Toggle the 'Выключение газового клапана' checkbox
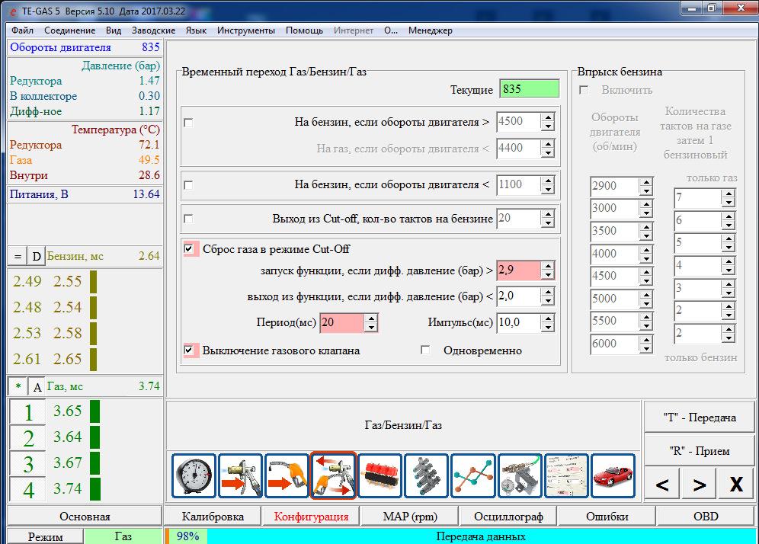Viewport: 759px width, 544px height. coord(189,350)
